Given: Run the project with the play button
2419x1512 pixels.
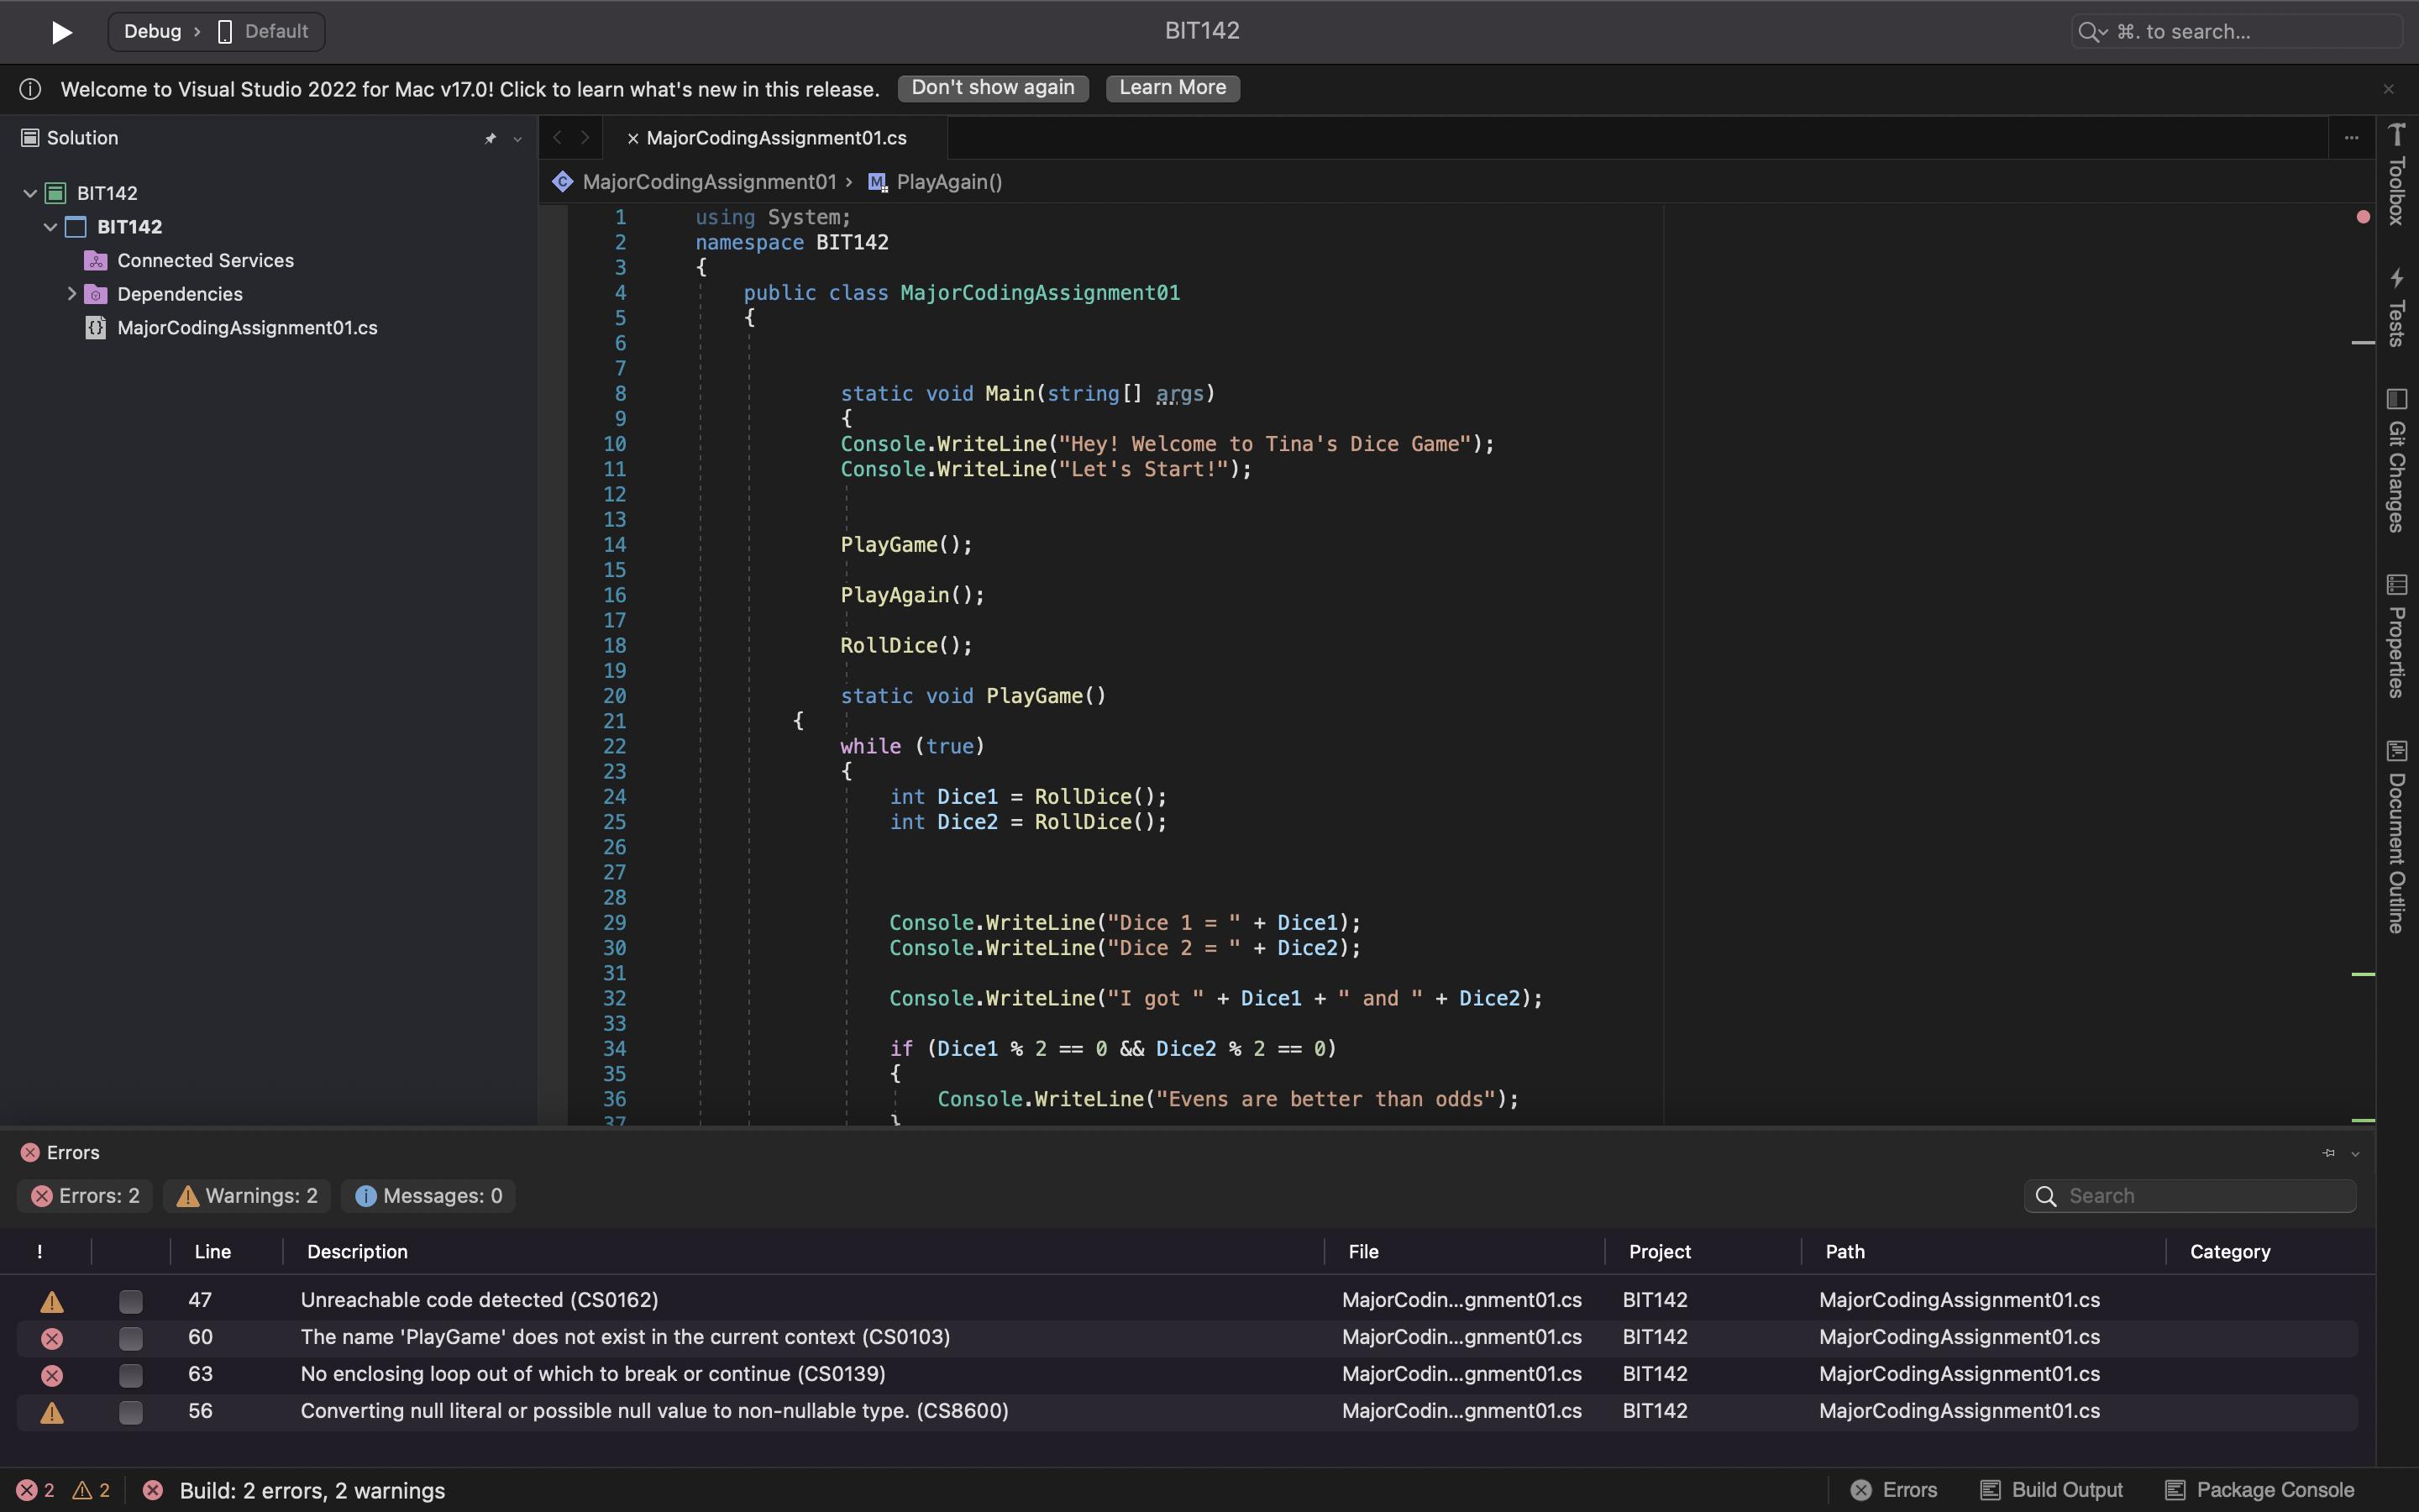Looking at the screenshot, I should pyautogui.click(x=61, y=32).
